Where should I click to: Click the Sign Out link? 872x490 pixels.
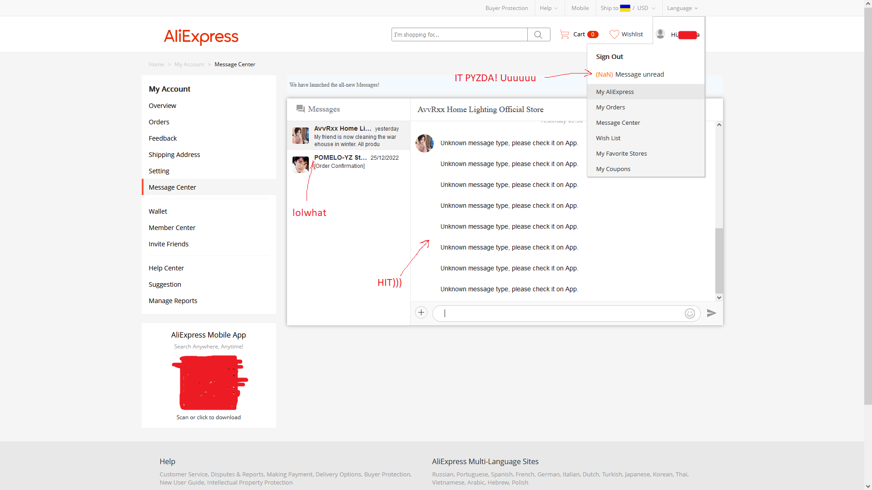pos(609,57)
